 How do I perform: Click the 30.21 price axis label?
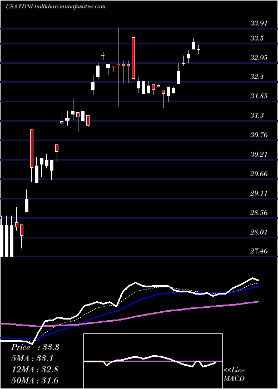(259, 154)
